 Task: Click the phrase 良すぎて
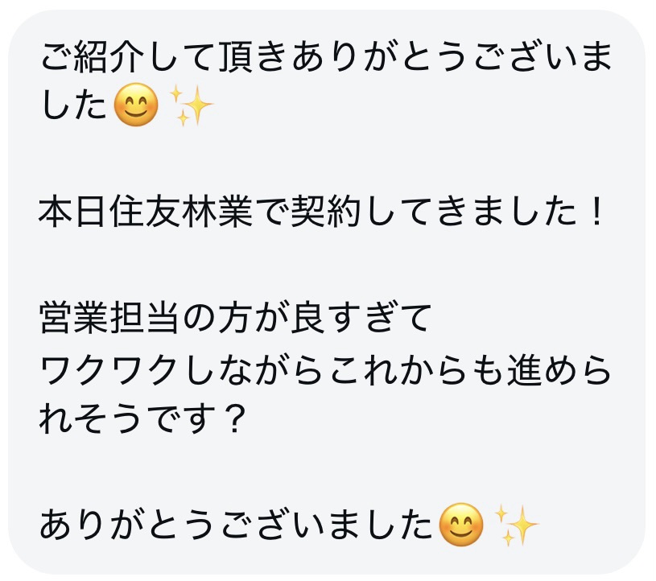pos(357,317)
